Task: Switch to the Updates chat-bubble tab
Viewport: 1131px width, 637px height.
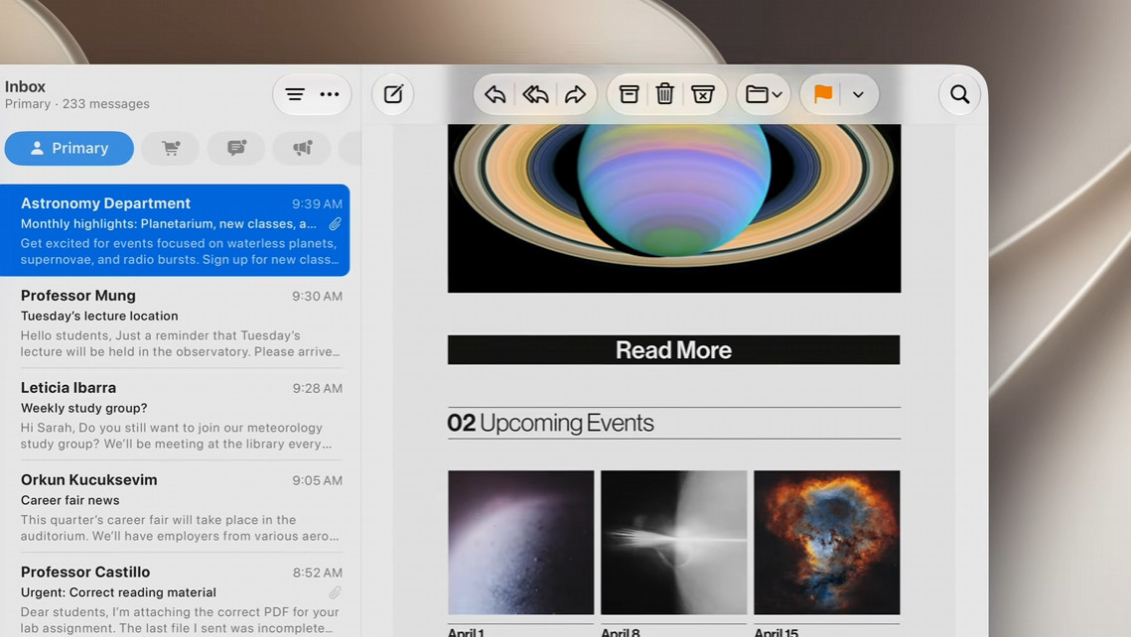Action: [236, 148]
